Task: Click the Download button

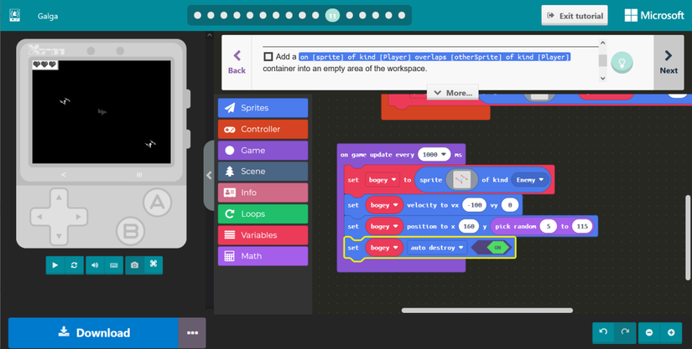Action: [x=93, y=333]
